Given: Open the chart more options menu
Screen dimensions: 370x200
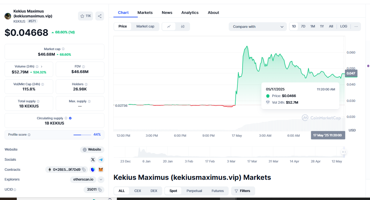Looking at the screenshot, I should click(356, 26).
